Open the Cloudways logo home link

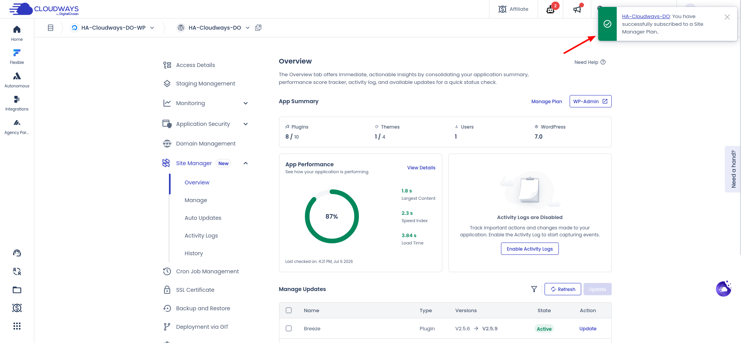44,9
